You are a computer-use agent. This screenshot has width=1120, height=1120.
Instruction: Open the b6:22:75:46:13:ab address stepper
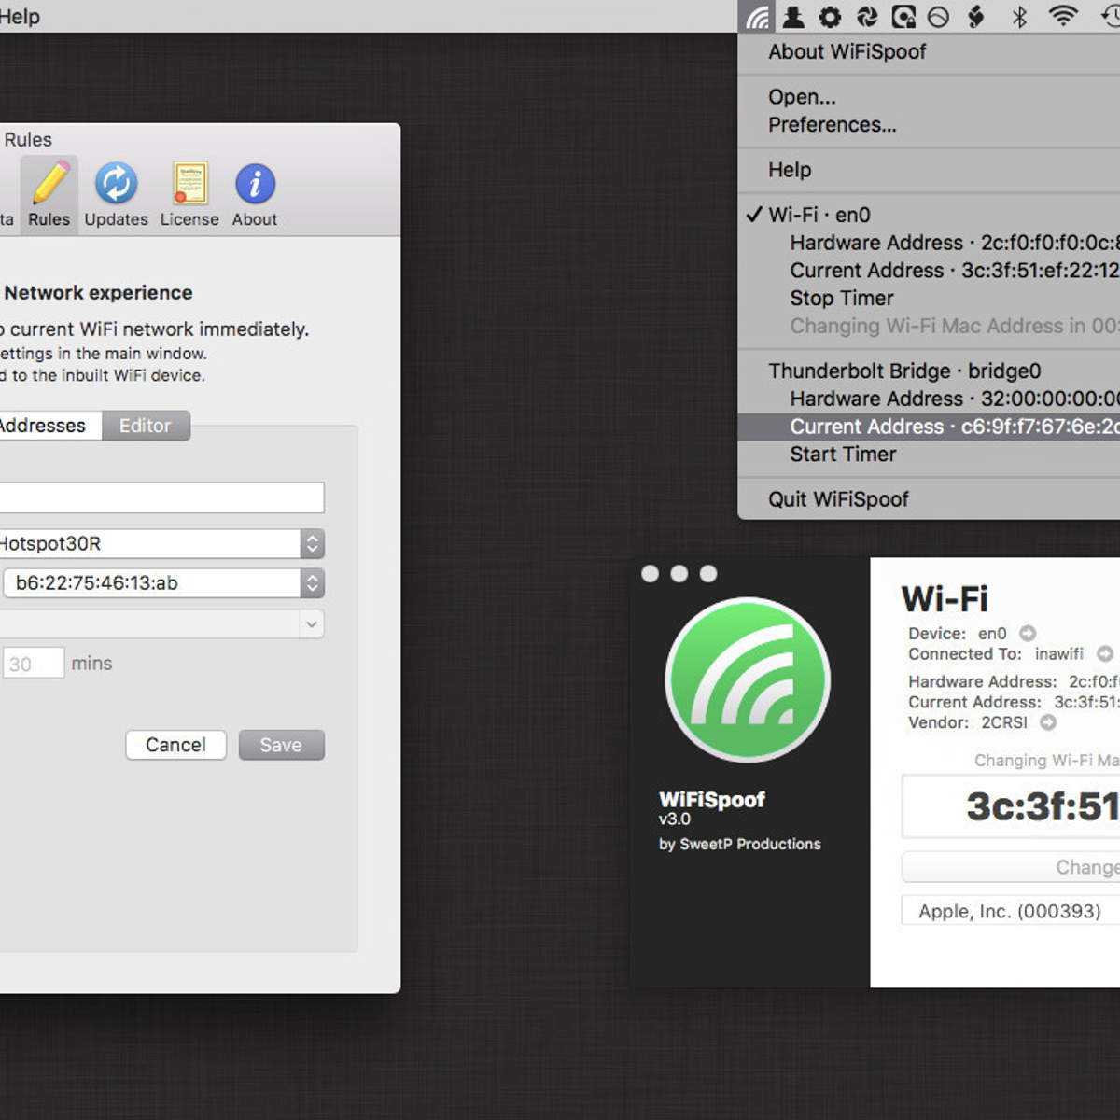click(x=313, y=583)
